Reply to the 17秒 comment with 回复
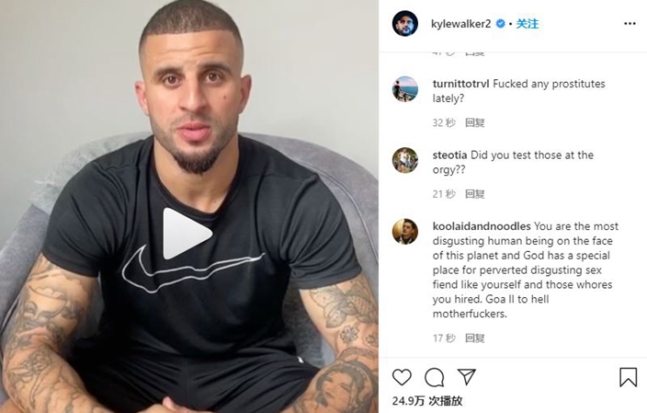The height and width of the screenshot is (413, 647). coord(475,338)
